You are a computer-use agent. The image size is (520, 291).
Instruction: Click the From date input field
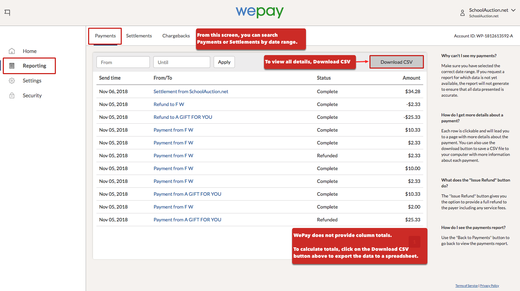tap(123, 62)
